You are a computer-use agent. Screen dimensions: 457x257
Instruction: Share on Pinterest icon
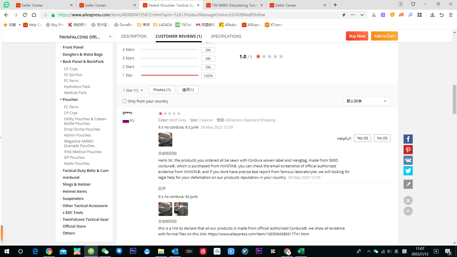[408, 150]
